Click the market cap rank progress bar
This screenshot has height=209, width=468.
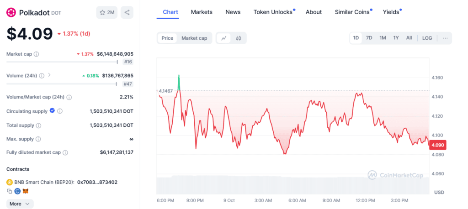tap(62, 62)
